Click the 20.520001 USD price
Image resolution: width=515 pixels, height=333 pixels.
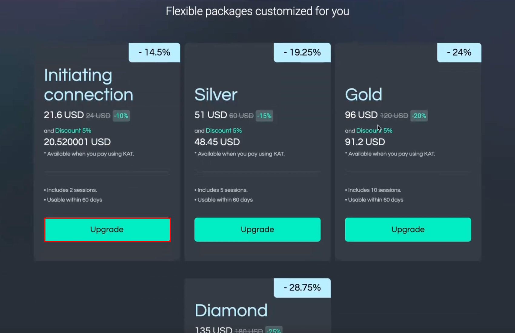tap(77, 142)
